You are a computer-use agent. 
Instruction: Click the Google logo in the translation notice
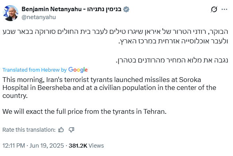pos(78,70)
